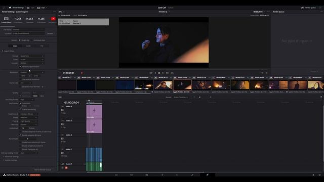Toggle Enable Temporal AQ checkbox
324x182 pixels.
click(20, 150)
